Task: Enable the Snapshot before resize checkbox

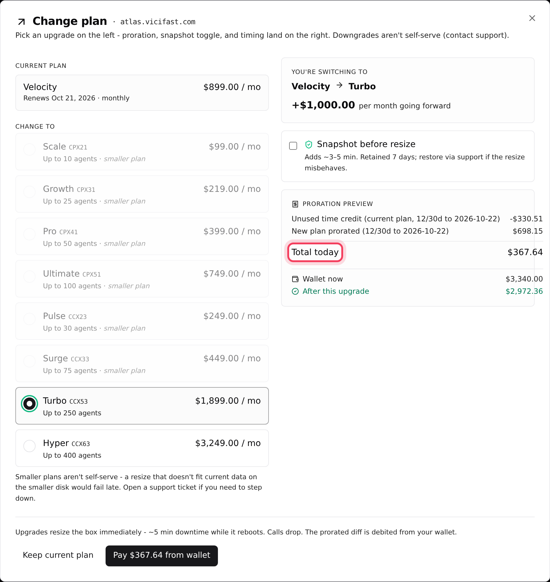Action: point(293,146)
